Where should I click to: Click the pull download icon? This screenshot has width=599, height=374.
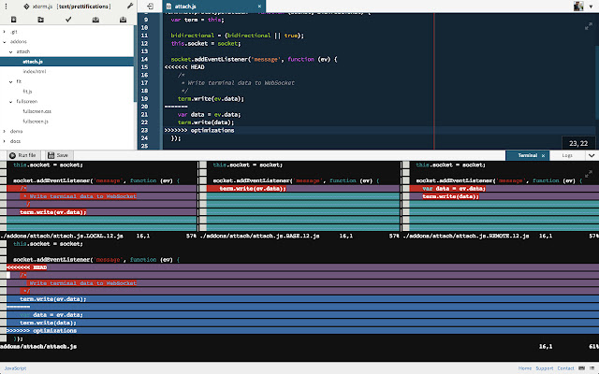coord(123,20)
